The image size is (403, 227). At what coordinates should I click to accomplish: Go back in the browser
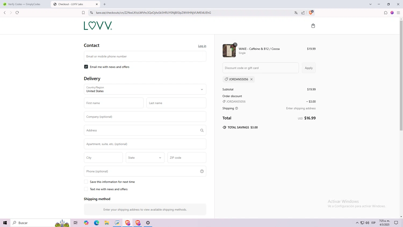pos(5,13)
